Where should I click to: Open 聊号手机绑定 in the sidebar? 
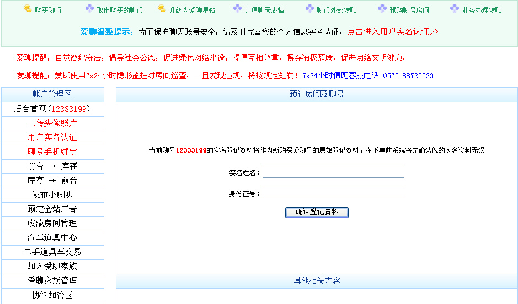pos(52,152)
